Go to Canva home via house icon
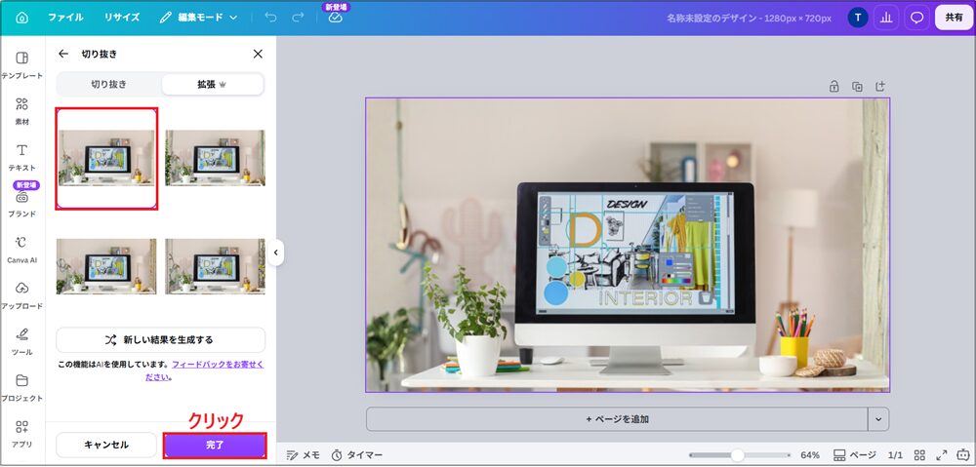 pyautogui.click(x=21, y=18)
